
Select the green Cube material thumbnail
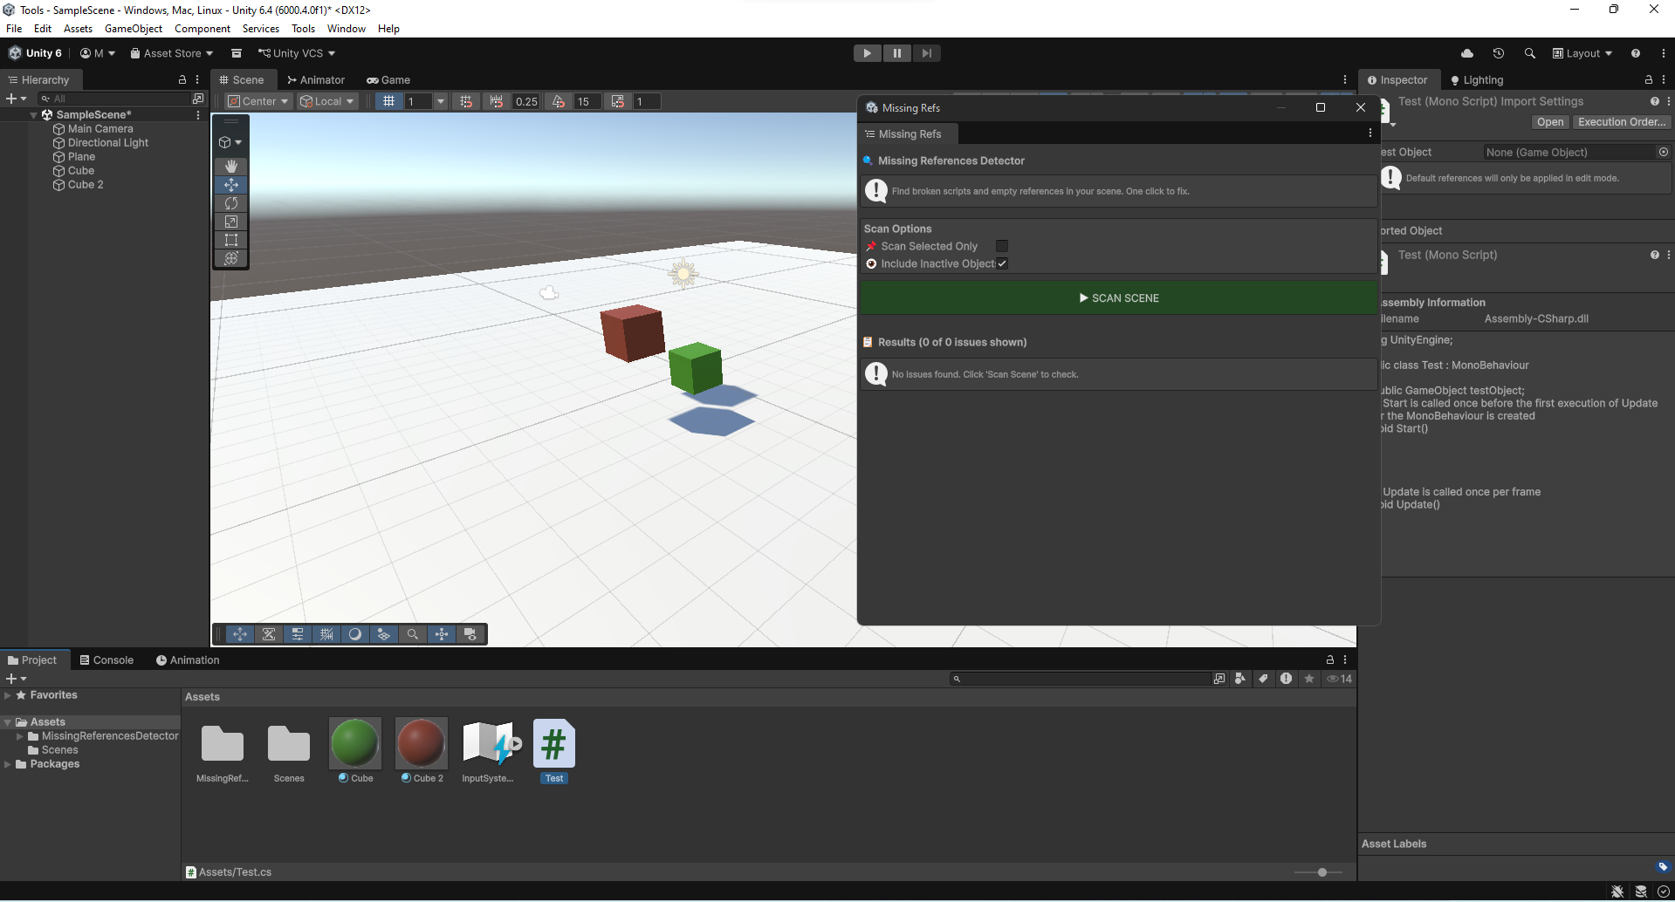pyautogui.click(x=355, y=743)
